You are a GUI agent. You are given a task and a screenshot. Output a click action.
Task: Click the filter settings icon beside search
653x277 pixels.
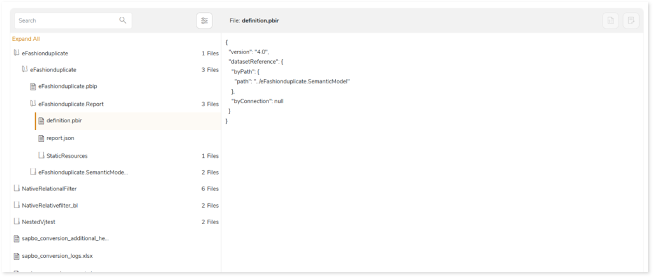pos(204,20)
